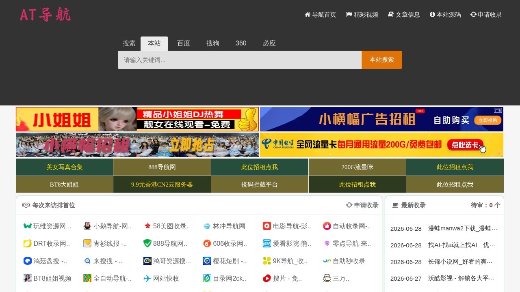Click the 606收录网 orange icon
Image resolution: width=520 pixels, height=292 pixels.
tap(207, 244)
